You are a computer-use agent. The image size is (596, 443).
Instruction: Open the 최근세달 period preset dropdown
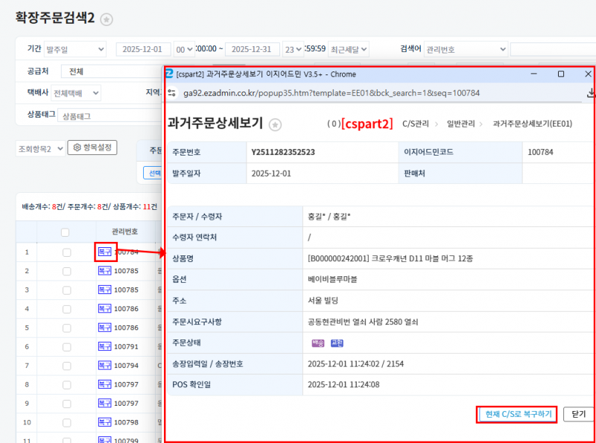point(349,49)
